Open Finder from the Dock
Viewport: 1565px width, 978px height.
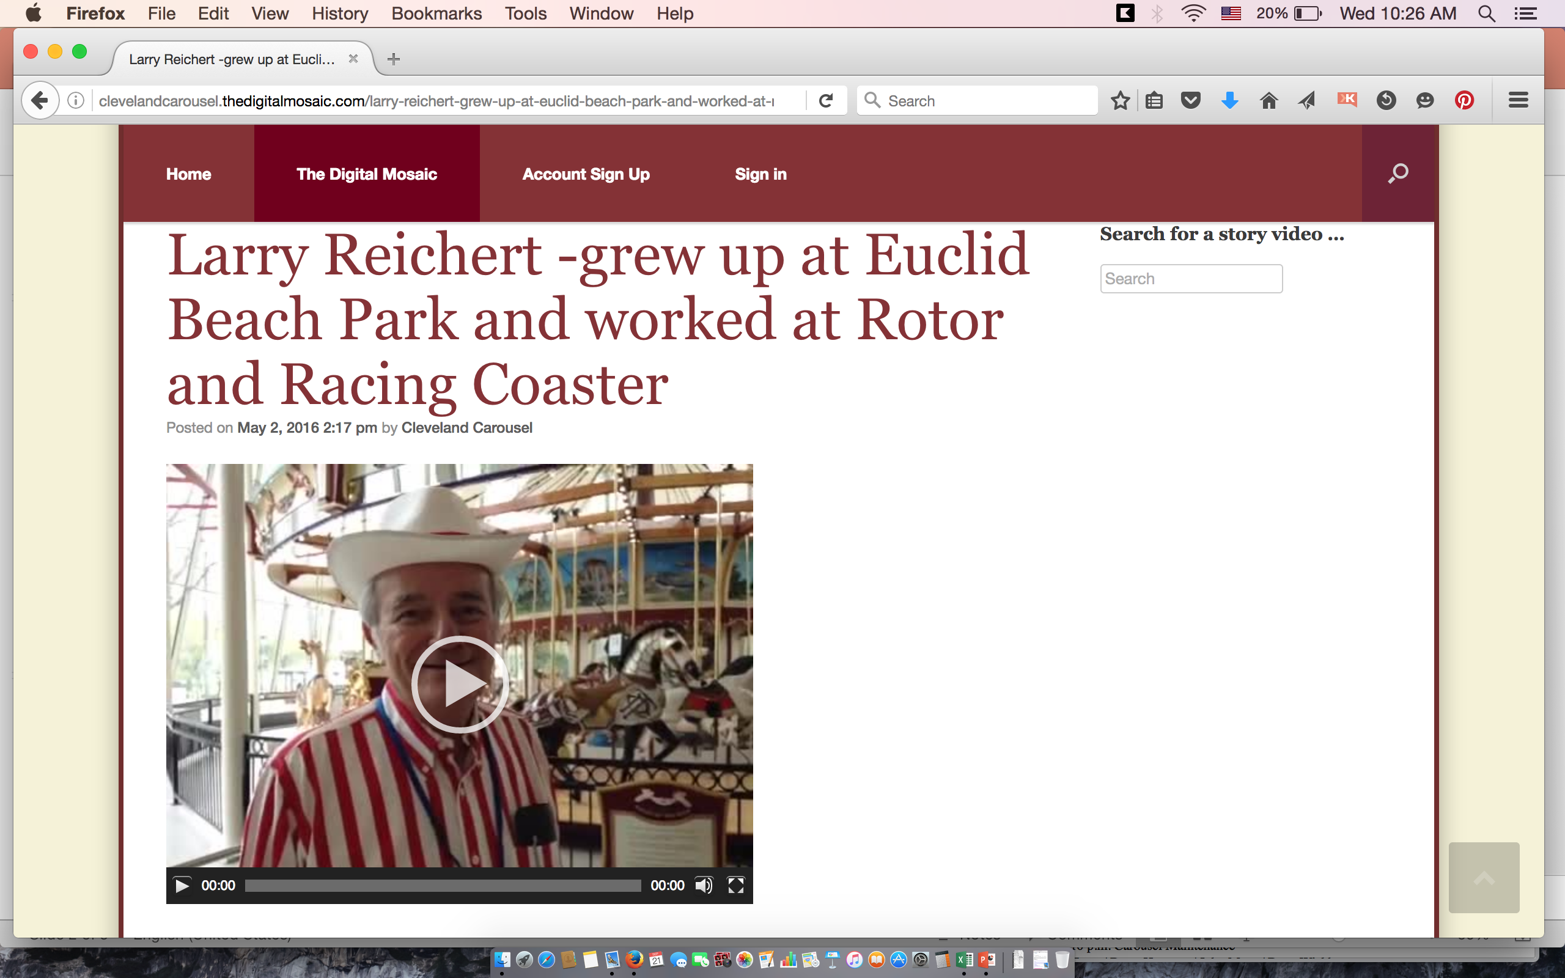point(503,960)
